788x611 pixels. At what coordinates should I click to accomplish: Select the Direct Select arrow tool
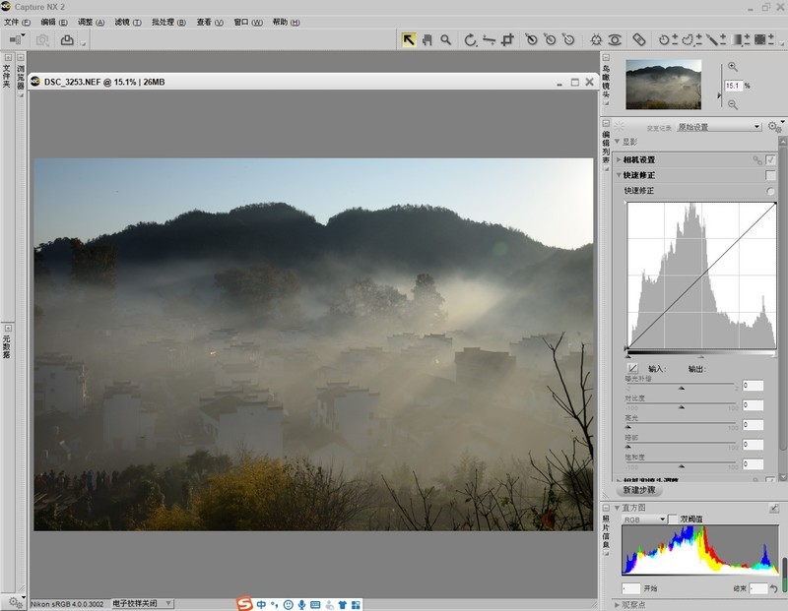(x=409, y=39)
